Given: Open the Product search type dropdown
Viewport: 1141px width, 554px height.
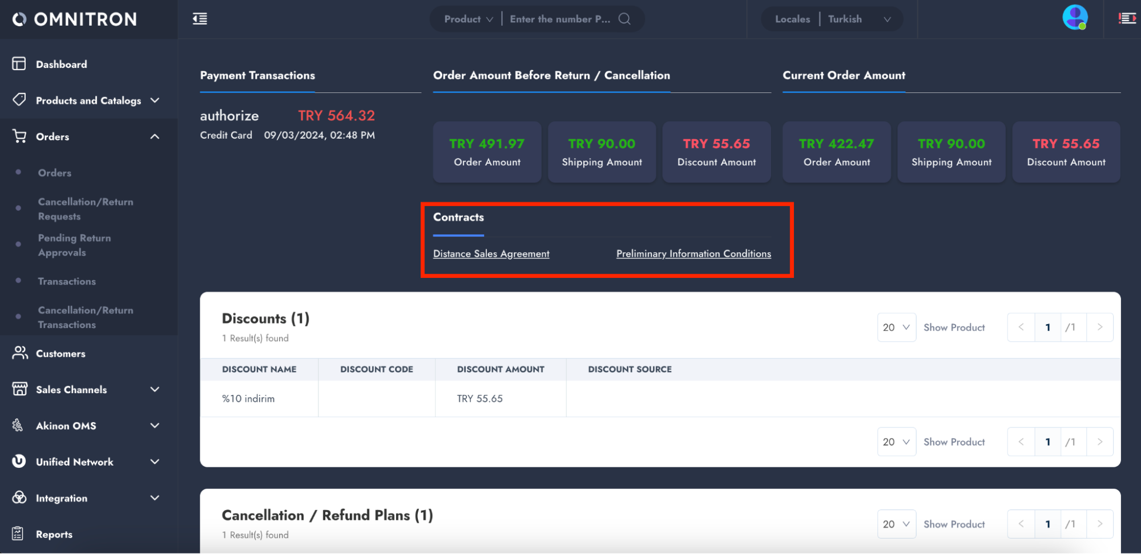Looking at the screenshot, I should 468,19.
